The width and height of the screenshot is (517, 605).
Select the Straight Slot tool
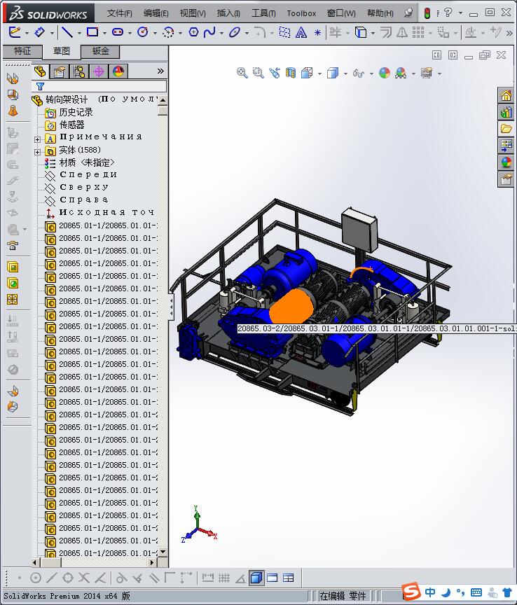point(118,32)
